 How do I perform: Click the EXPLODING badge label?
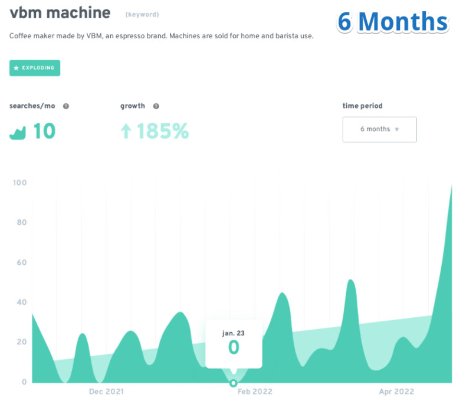pos(38,68)
